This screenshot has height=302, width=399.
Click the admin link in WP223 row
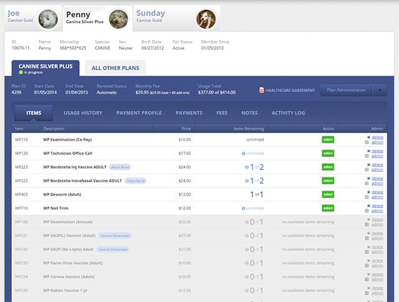(x=377, y=170)
